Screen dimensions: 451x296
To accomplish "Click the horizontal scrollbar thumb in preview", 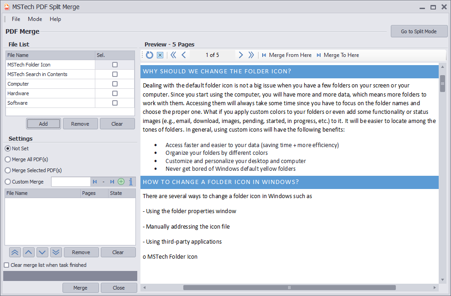I will pyautogui.click(x=290, y=287).
